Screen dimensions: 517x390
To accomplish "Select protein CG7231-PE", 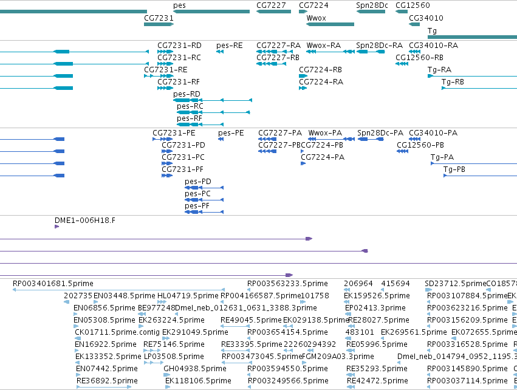I will pyautogui.click(x=174, y=133).
